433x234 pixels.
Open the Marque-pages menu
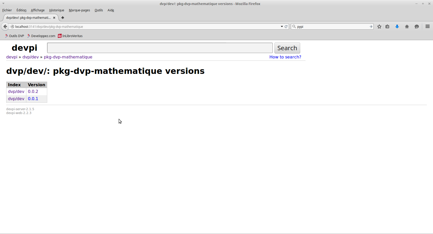[x=79, y=10]
